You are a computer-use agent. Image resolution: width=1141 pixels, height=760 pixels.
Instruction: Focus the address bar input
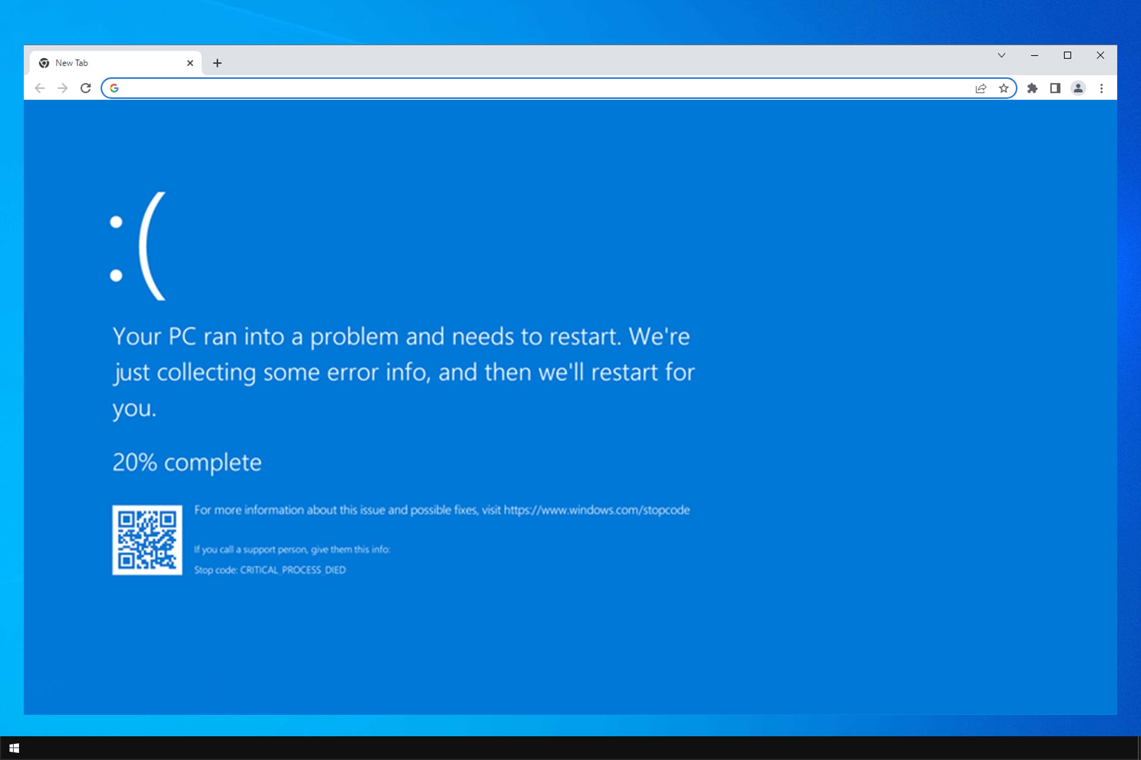(x=535, y=88)
